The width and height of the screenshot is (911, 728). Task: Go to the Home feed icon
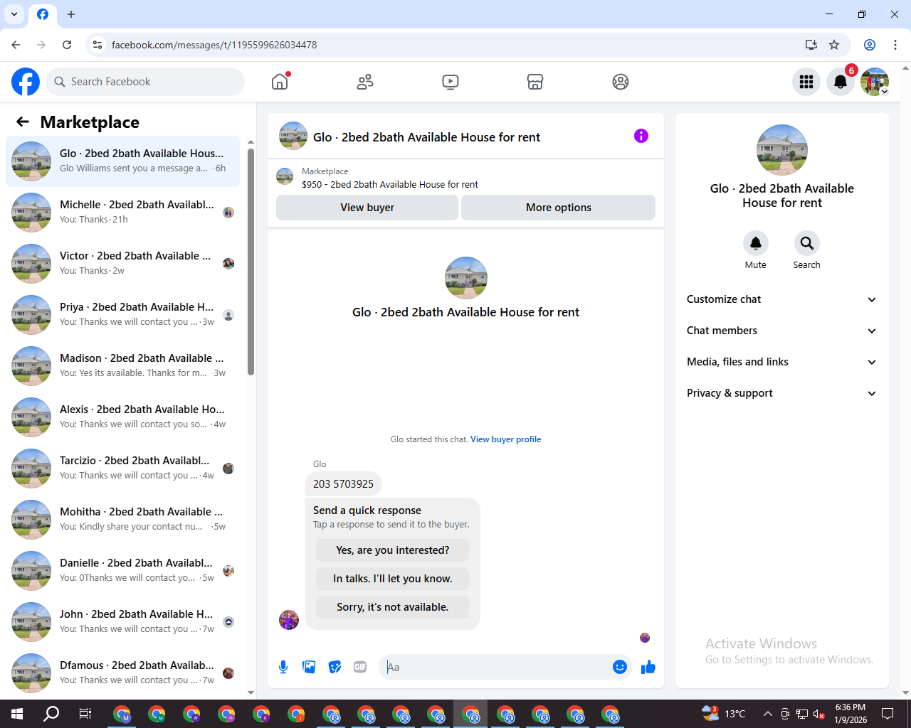(280, 82)
